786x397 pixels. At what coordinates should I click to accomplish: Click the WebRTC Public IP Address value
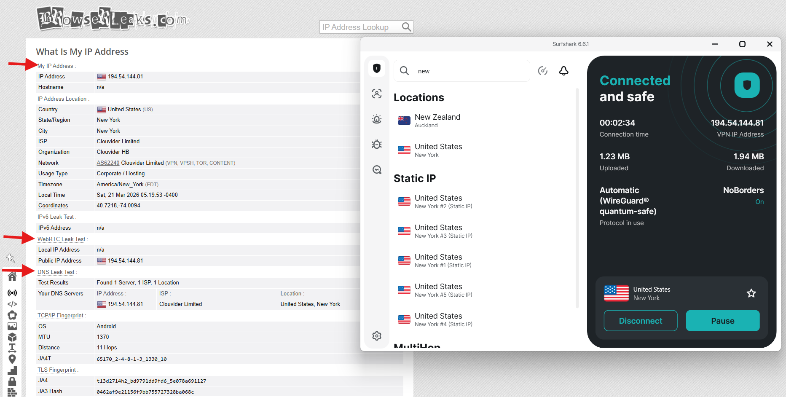[126, 260]
